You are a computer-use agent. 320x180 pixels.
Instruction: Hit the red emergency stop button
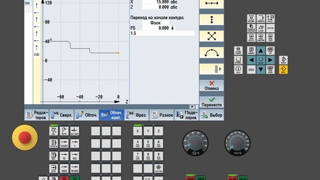24,137
